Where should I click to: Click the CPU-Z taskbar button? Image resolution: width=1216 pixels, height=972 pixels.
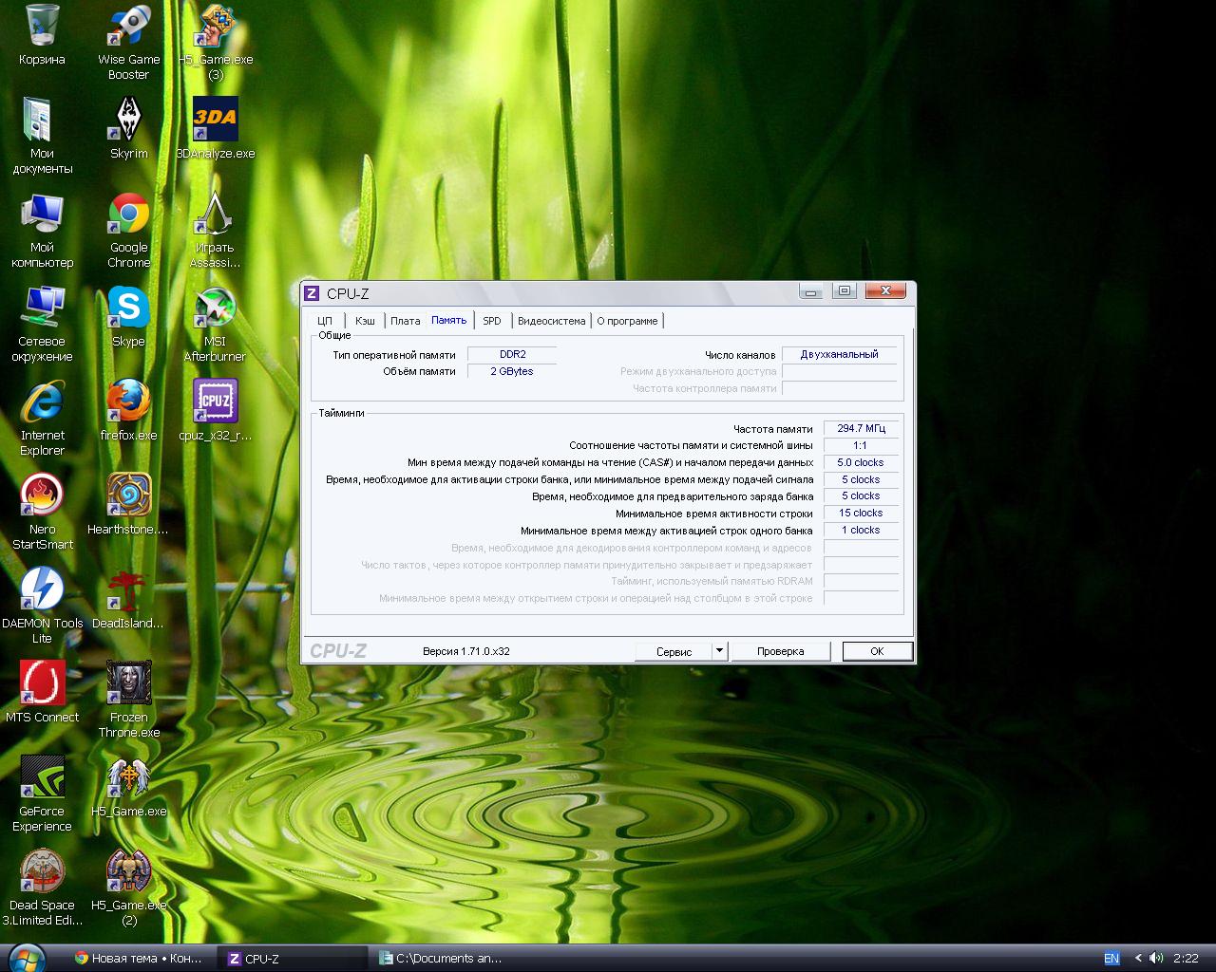292,958
